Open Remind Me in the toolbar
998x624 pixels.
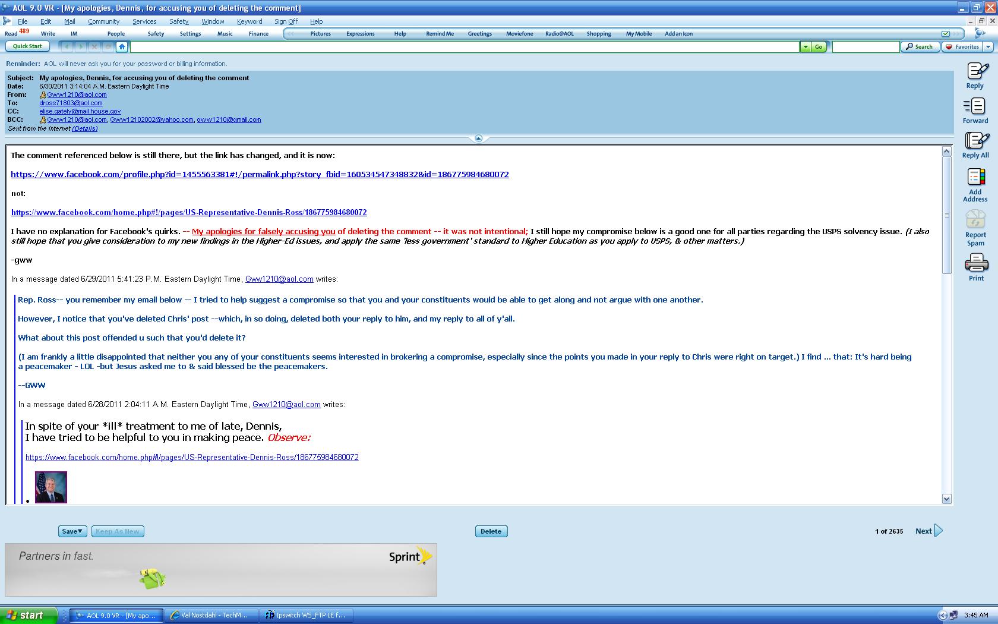(x=440, y=34)
